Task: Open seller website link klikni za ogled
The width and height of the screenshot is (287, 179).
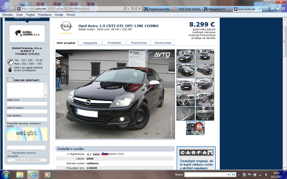Action: [x=28, y=69]
